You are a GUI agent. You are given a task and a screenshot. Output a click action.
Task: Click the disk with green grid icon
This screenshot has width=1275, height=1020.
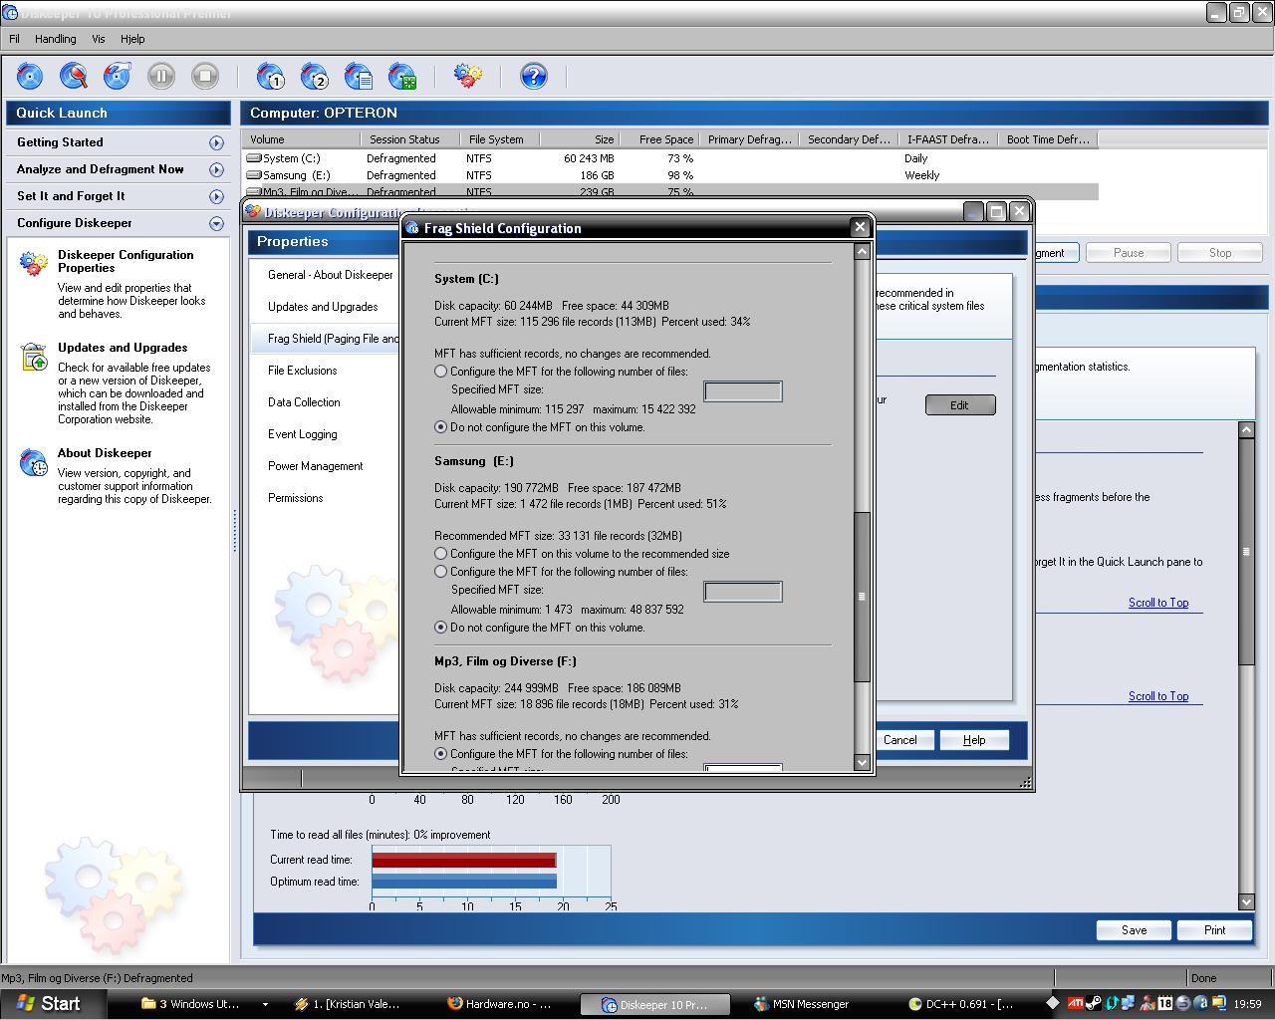click(x=402, y=76)
